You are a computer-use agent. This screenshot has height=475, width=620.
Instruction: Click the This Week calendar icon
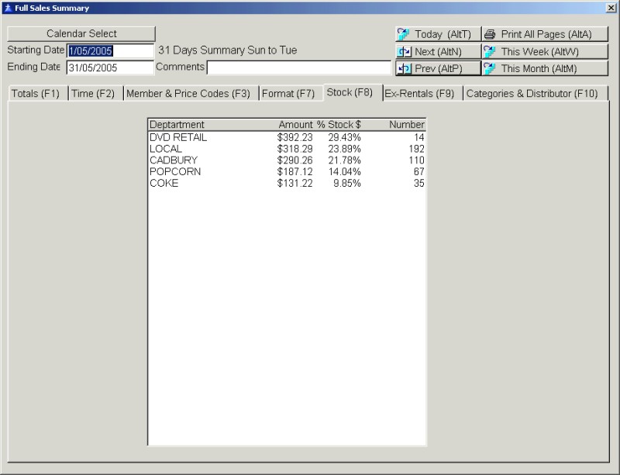pos(489,51)
